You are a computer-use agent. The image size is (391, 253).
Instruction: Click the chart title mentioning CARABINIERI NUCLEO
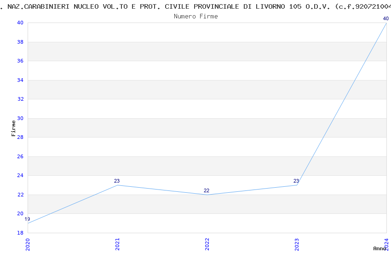pos(195,6)
